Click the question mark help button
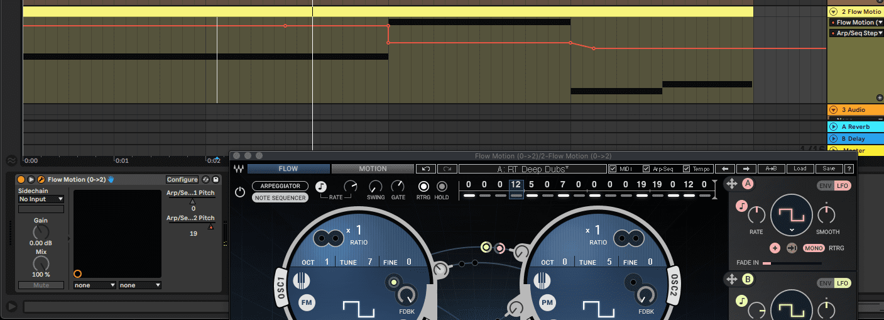Image resolution: width=884 pixels, height=320 pixels. [849, 168]
